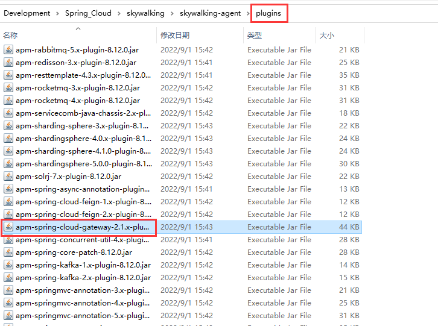Expand chevron after Development breadcrumb
The width and height of the screenshot is (438, 326).
57,13
